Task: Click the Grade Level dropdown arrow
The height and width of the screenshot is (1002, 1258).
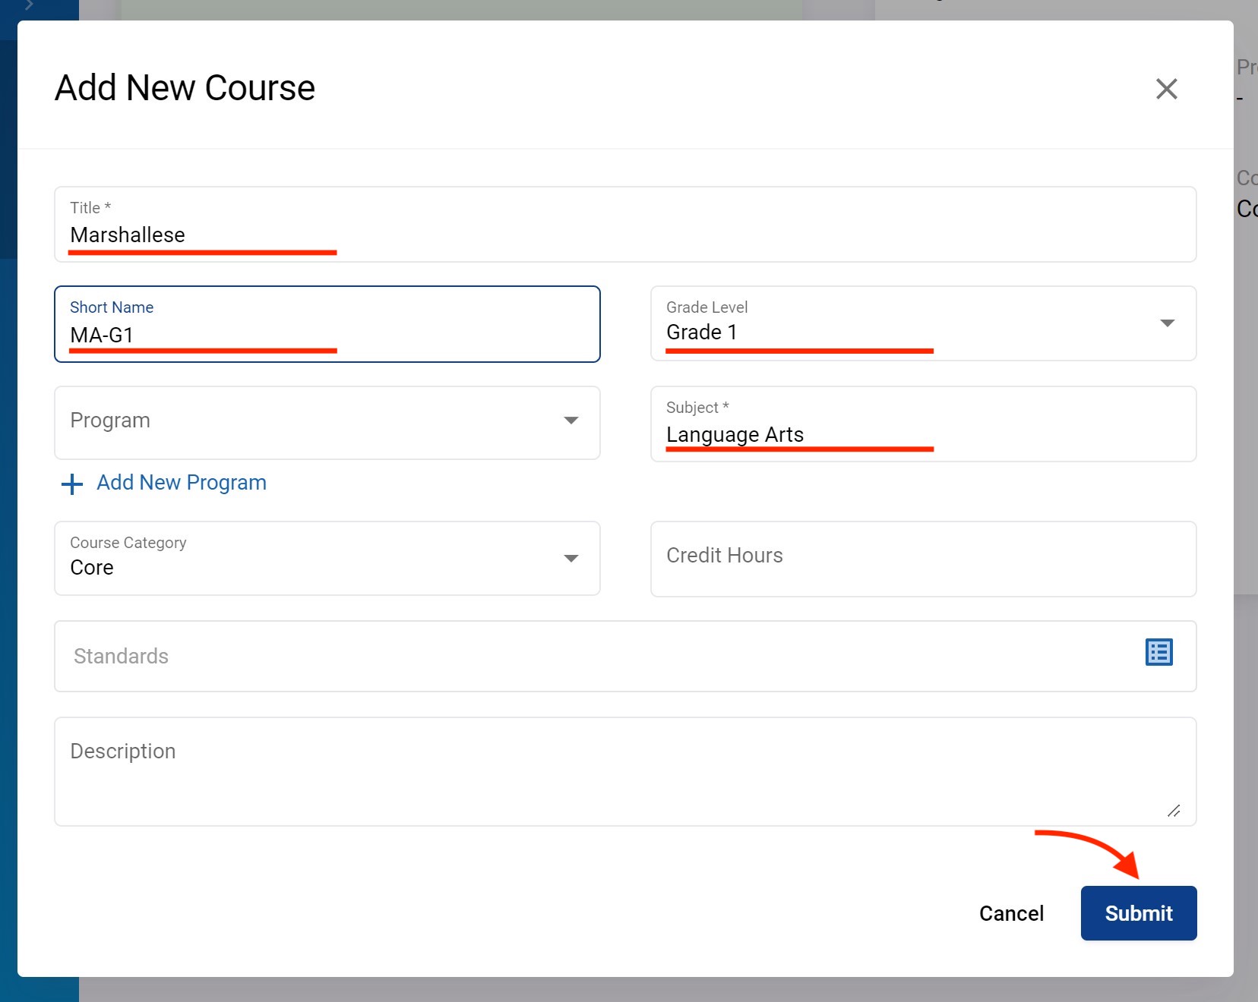Action: (1168, 323)
